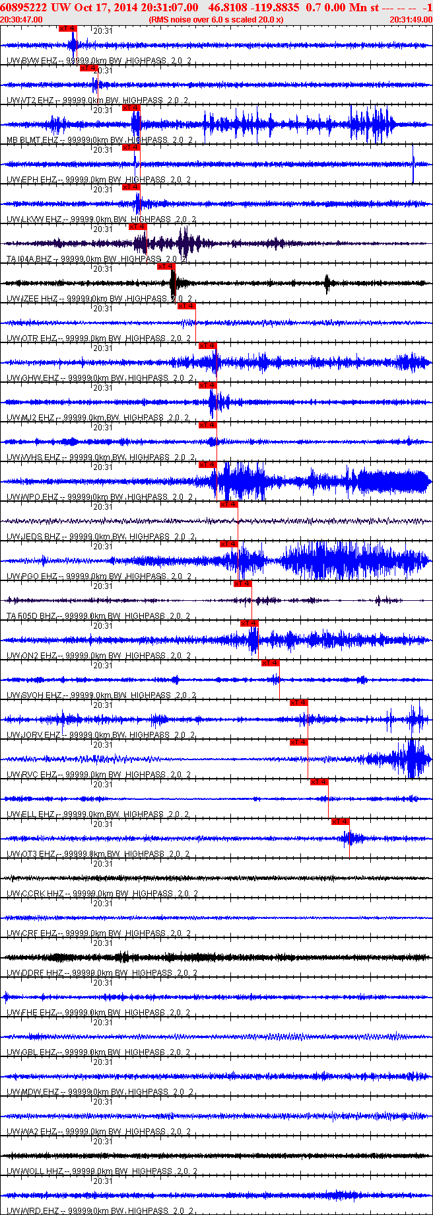This screenshot has height=1215, width=433.
Task: Click the 'UW.RVC EHZ' station label
Action: pos(32,775)
